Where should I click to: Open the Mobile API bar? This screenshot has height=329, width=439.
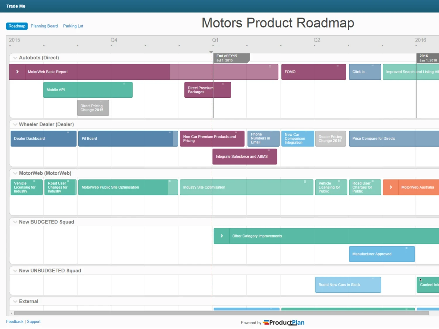[x=88, y=90]
